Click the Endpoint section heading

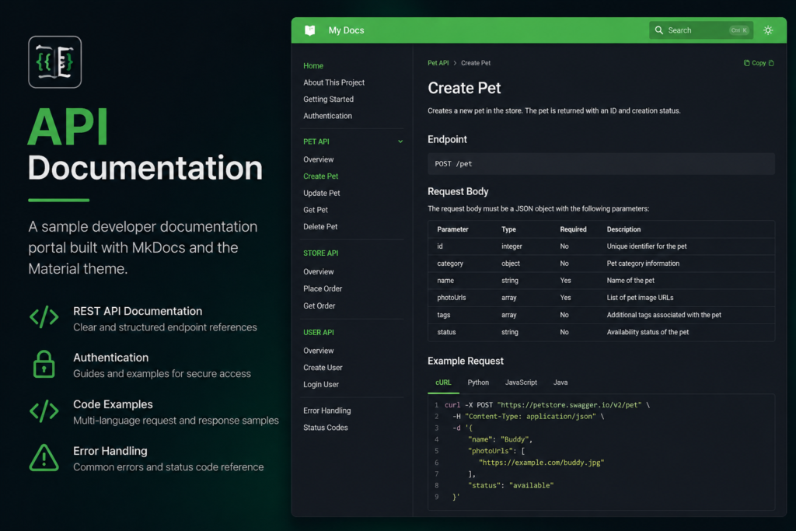pyautogui.click(x=447, y=140)
